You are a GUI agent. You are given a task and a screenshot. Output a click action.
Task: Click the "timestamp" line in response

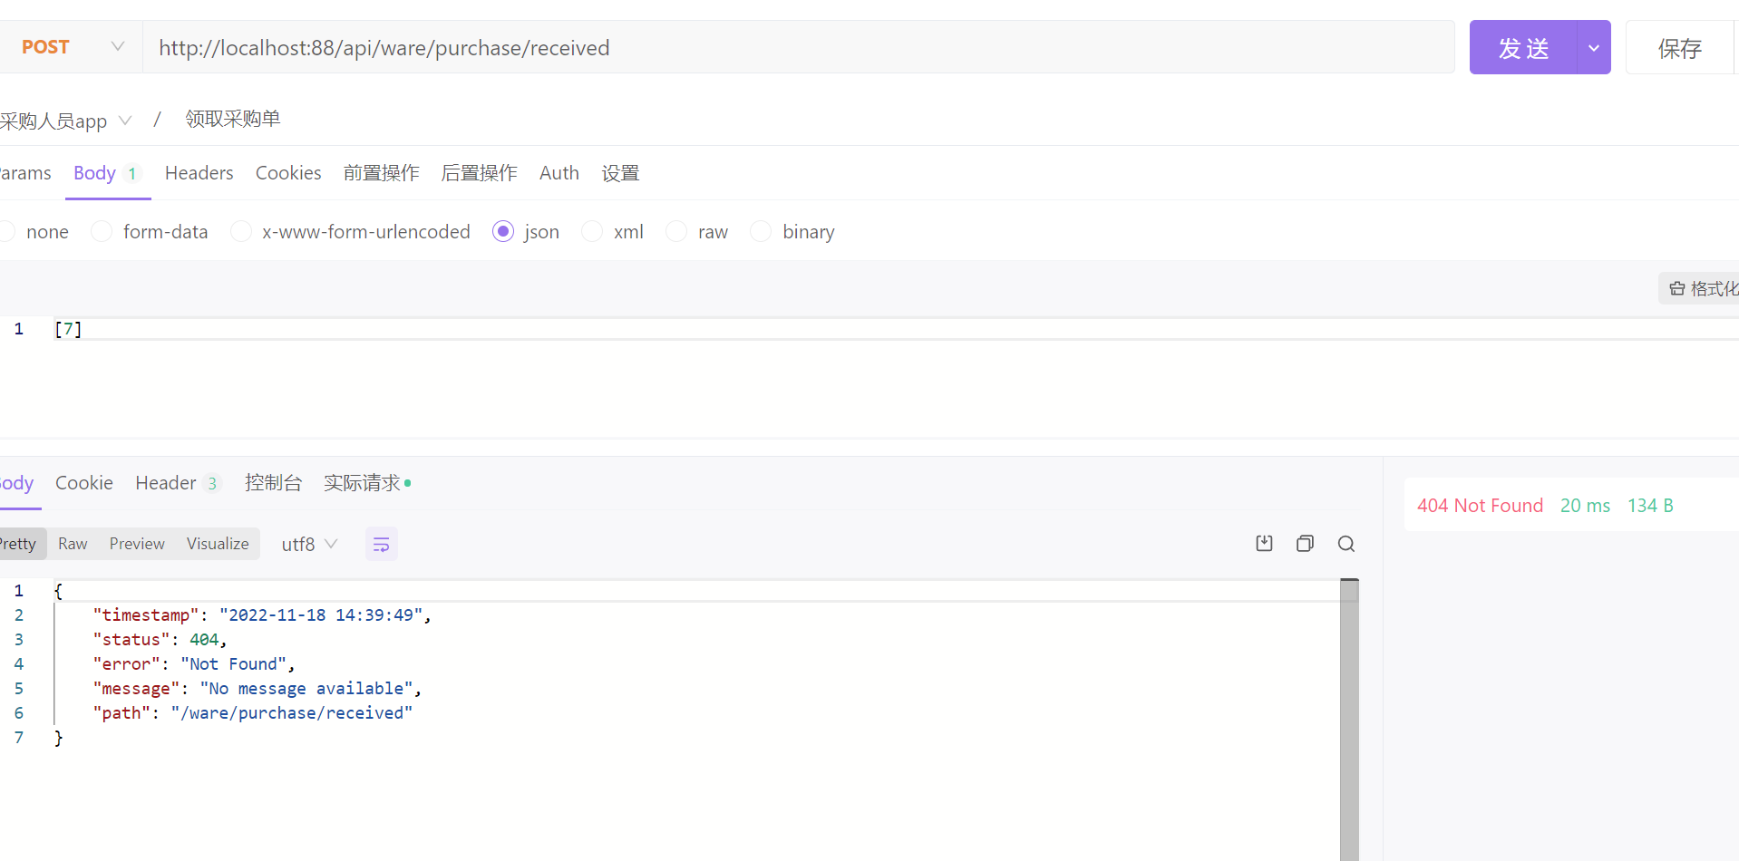[262, 615]
